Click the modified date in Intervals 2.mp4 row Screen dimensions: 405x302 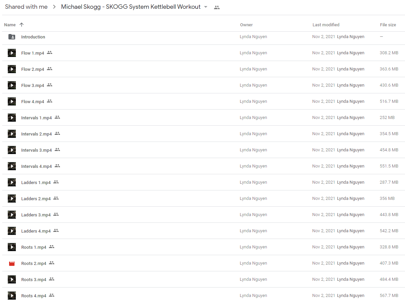pos(324,134)
